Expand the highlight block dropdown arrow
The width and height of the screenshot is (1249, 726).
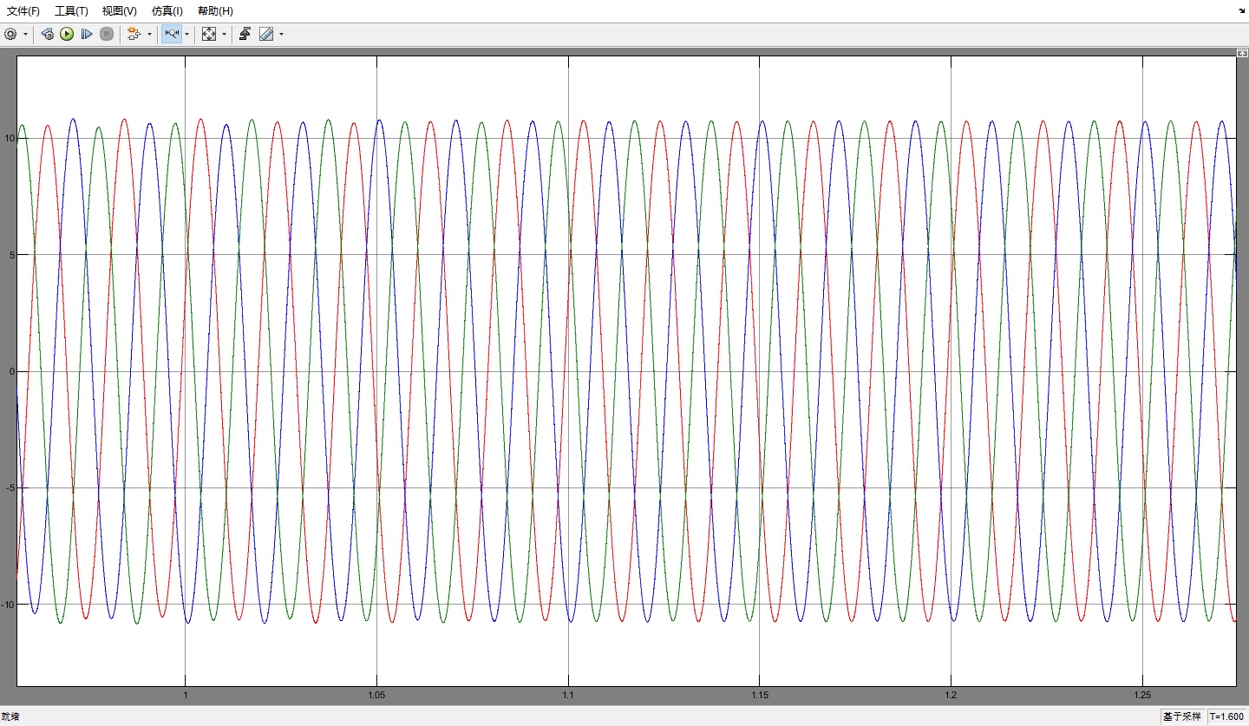pyautogui.click(x=149, y=34)
